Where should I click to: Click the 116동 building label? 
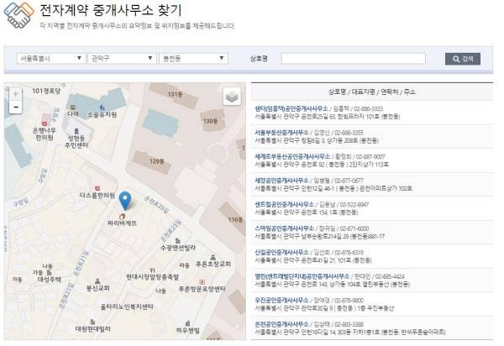(235, 220)
